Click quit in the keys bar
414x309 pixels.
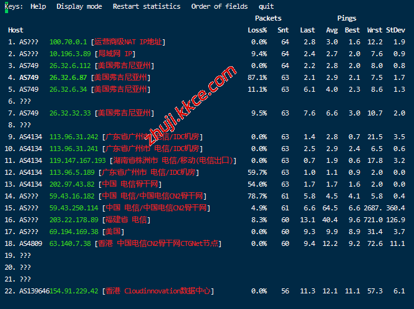[266, 6]
